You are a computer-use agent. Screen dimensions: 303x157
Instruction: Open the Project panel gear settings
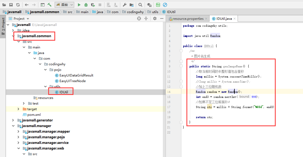pyautogui.click(x=155, y=18)
